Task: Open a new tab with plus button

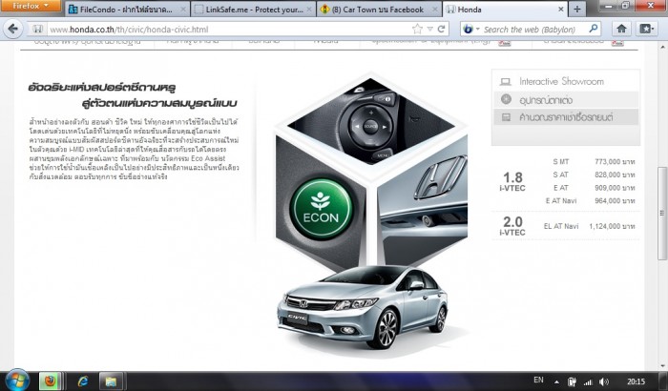Action: tap(577, 9)
